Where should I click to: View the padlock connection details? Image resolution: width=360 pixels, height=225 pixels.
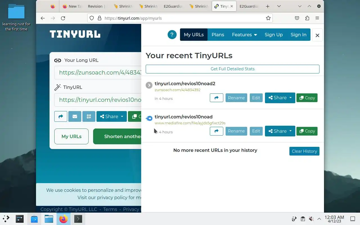(x=99, y=18)
